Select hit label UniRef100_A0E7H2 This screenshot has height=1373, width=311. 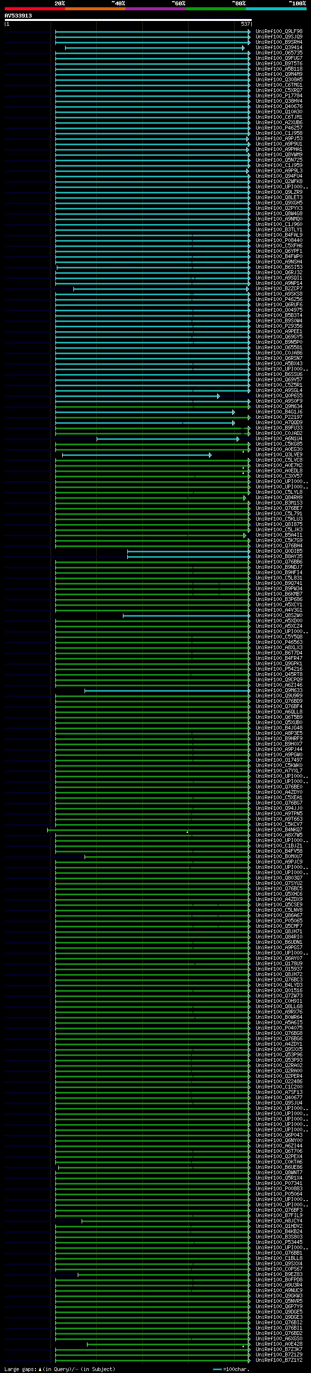pyautogui.click(x=278, y=465)
